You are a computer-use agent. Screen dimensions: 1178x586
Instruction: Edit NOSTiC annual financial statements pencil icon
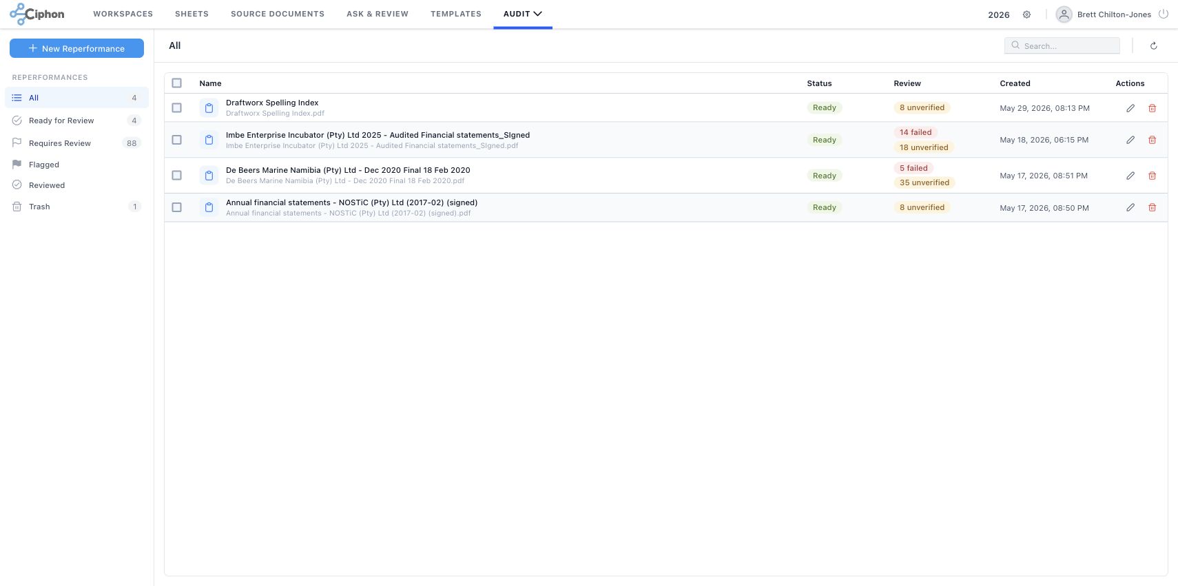coord(1130,207)
